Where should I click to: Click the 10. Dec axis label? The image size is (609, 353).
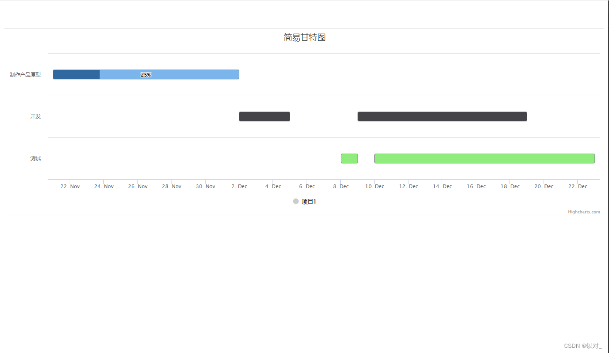[x=375, y=186]
